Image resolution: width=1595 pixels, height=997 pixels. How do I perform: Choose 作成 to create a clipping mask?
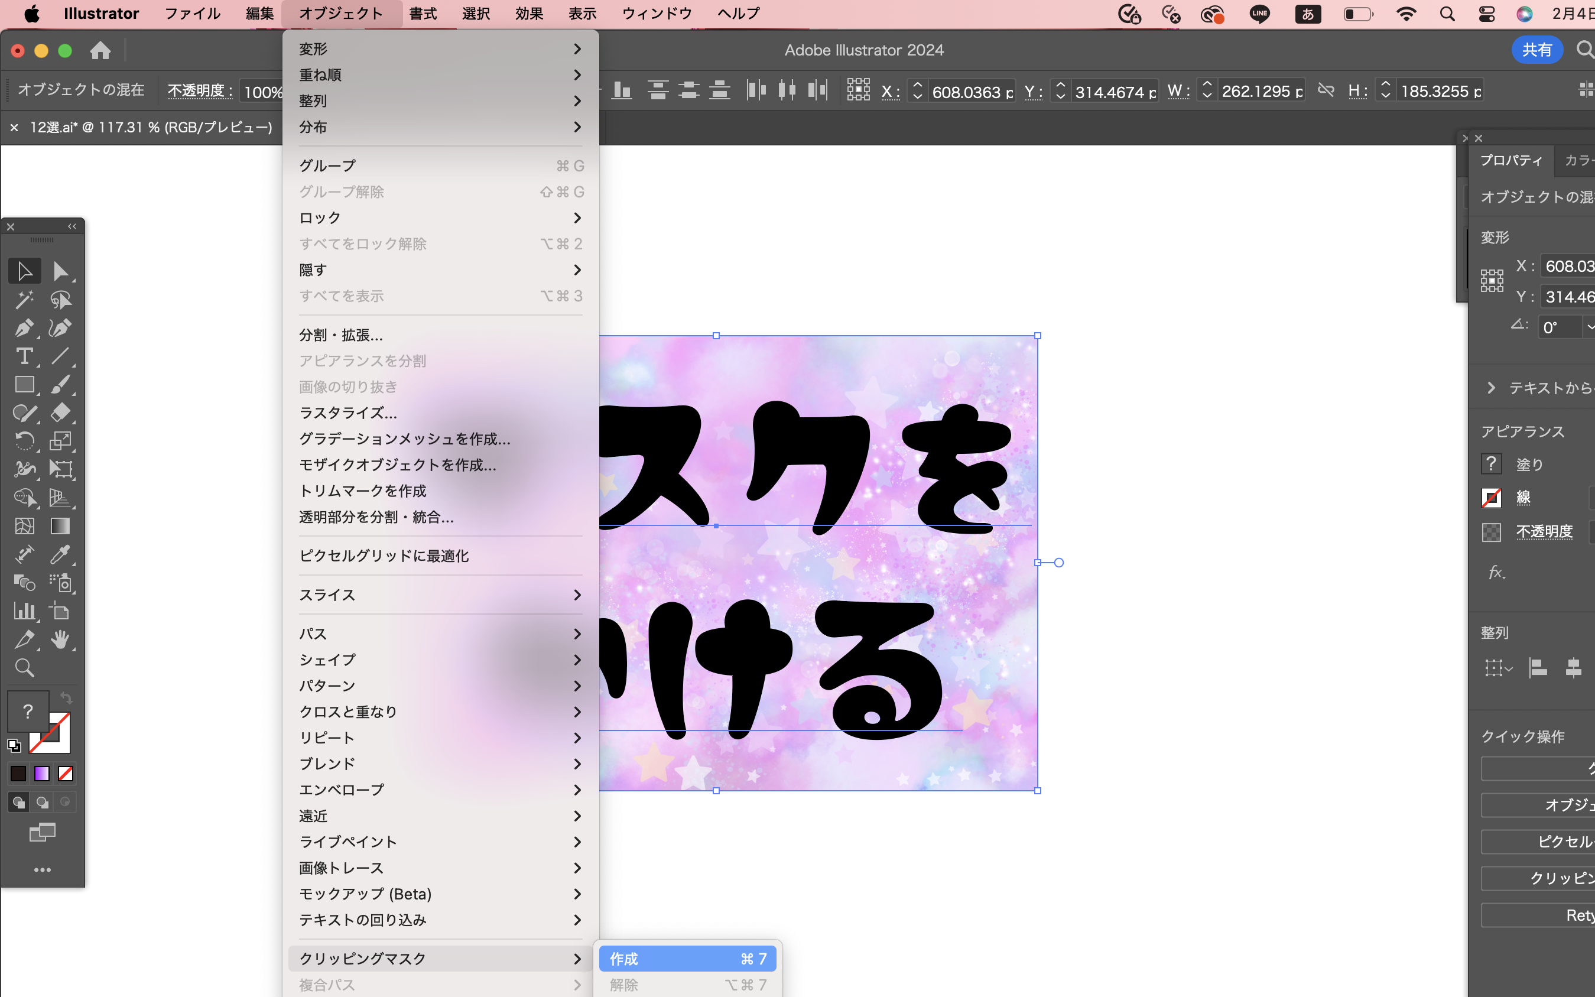click(688, 958)
